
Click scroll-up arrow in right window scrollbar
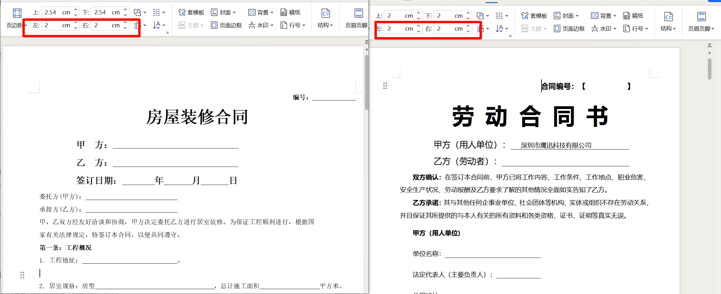709,53
